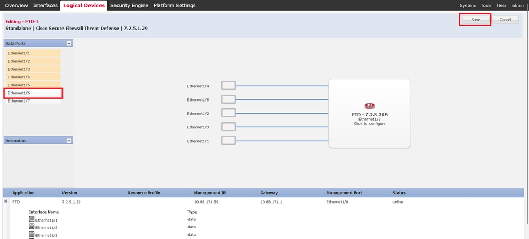
Task: Click the management IP 10.88.171.89
Action: (x=205, y=202)
